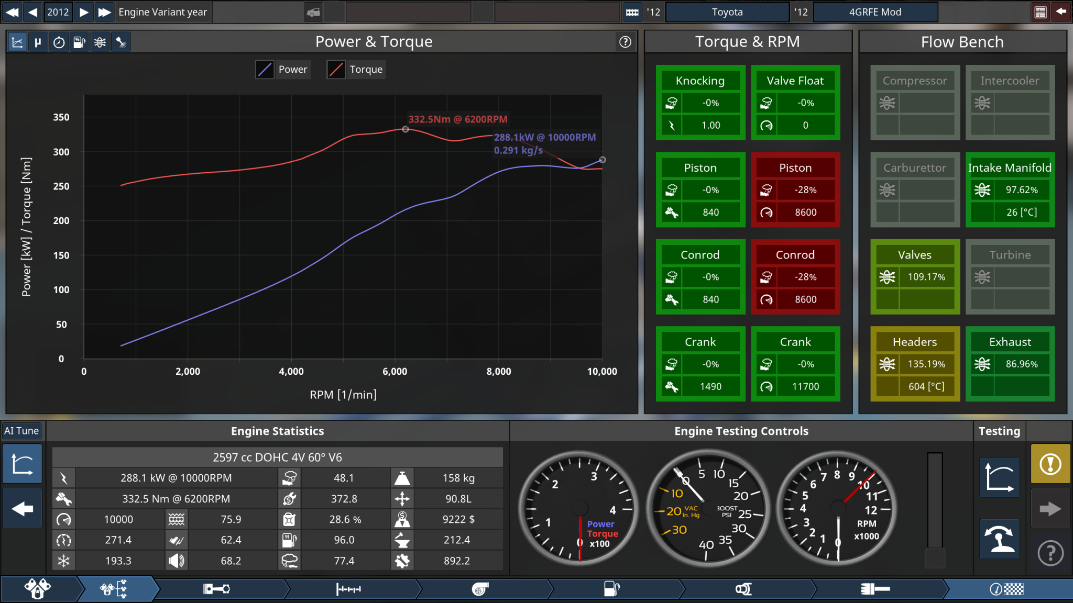This screenshot has width=1073, height=603.
Task: Open the 4GRFE Mod engine selector
Action: tap(874, 12)
